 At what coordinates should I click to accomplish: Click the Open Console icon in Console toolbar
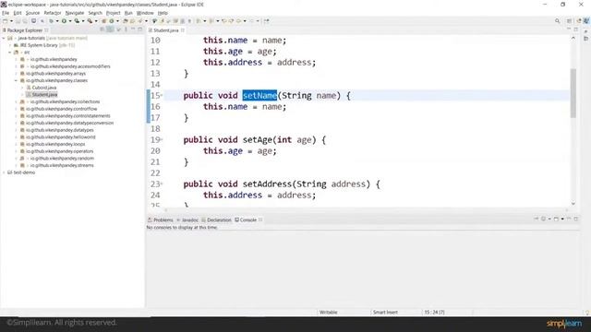(556, 219)
